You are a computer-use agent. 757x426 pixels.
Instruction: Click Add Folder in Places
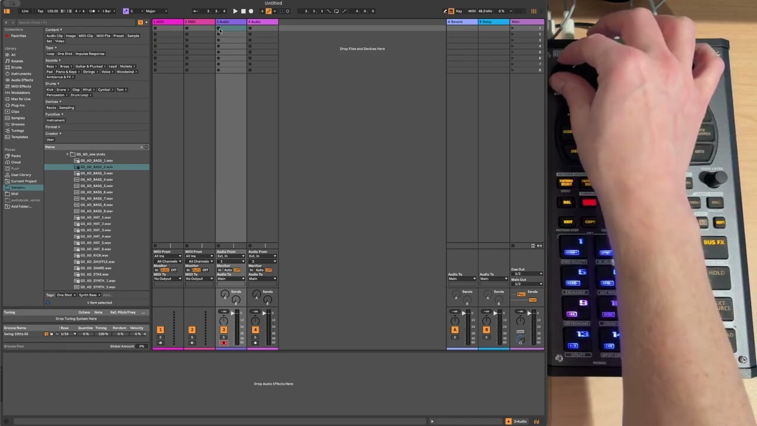[21, 206]
